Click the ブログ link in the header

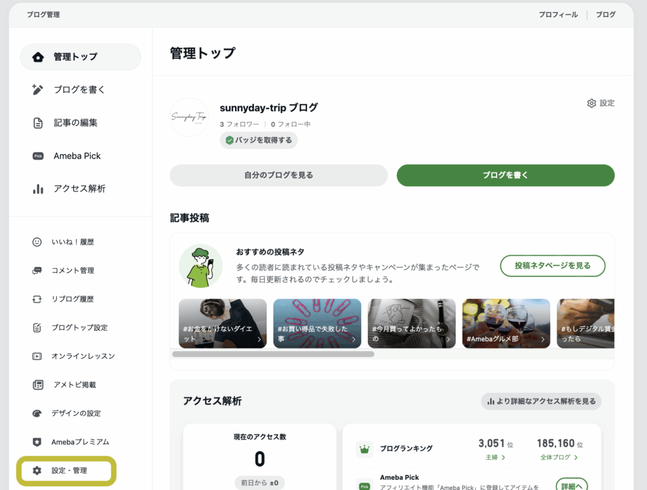click(x=606, y=15)
